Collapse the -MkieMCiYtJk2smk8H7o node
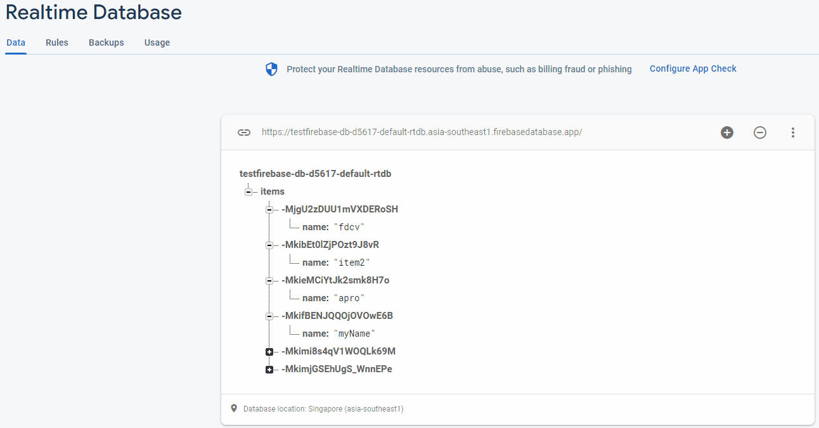 coord(269,280)
